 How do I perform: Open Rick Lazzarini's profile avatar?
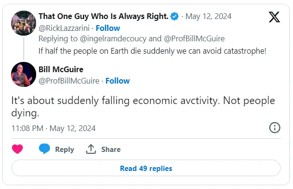coord(24,23)
